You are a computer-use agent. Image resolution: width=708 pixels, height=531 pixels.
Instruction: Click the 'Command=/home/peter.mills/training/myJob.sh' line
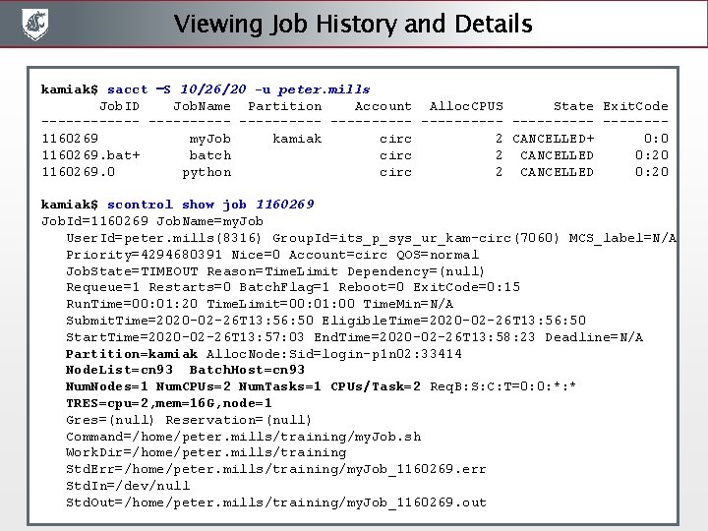tap(244, 437)
